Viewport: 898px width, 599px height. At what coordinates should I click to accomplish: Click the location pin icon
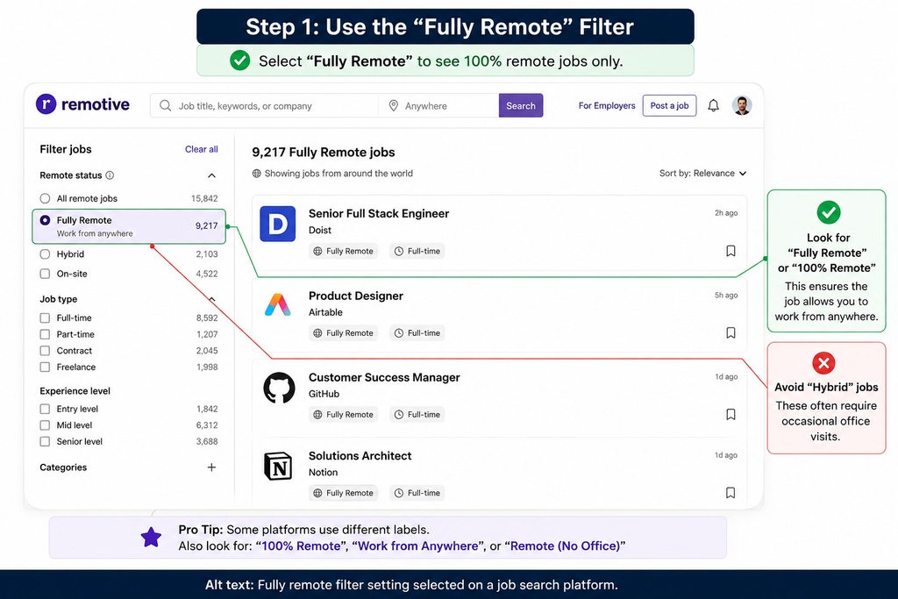pyautogui.click(x=394, y=106)
